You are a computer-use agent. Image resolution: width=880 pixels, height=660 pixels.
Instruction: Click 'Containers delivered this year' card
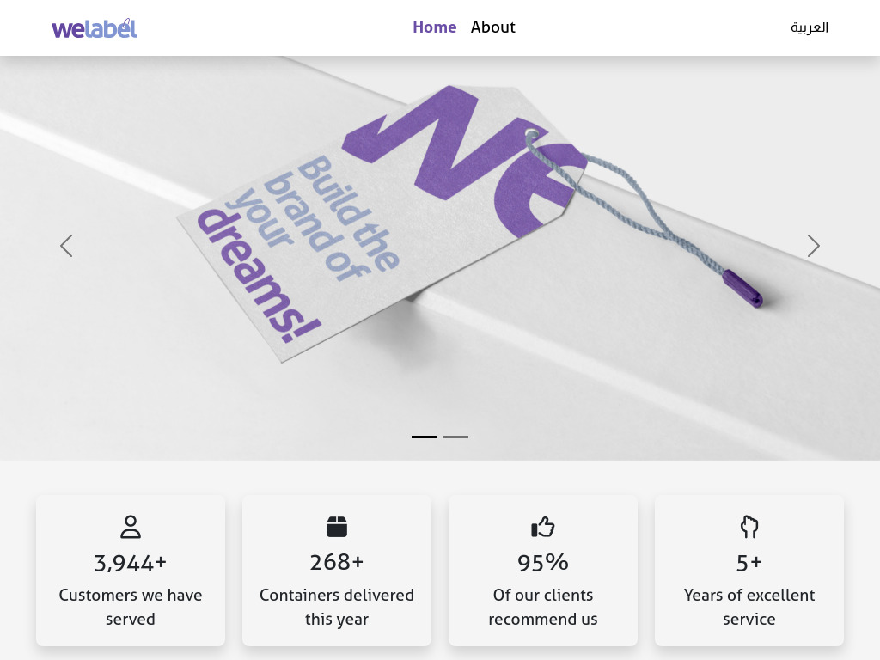[337, 607]
